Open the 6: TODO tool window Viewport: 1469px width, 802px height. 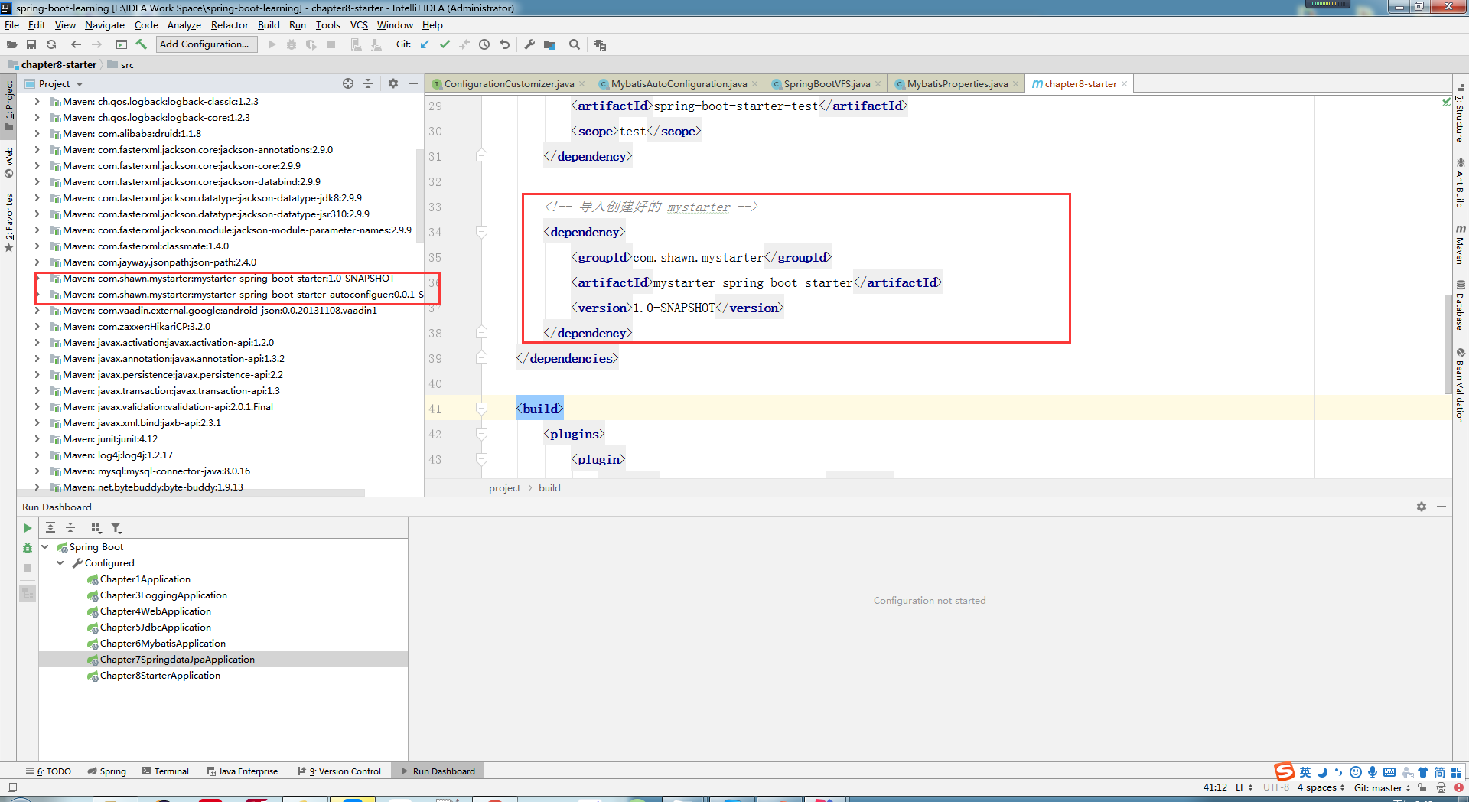point(48,771)
